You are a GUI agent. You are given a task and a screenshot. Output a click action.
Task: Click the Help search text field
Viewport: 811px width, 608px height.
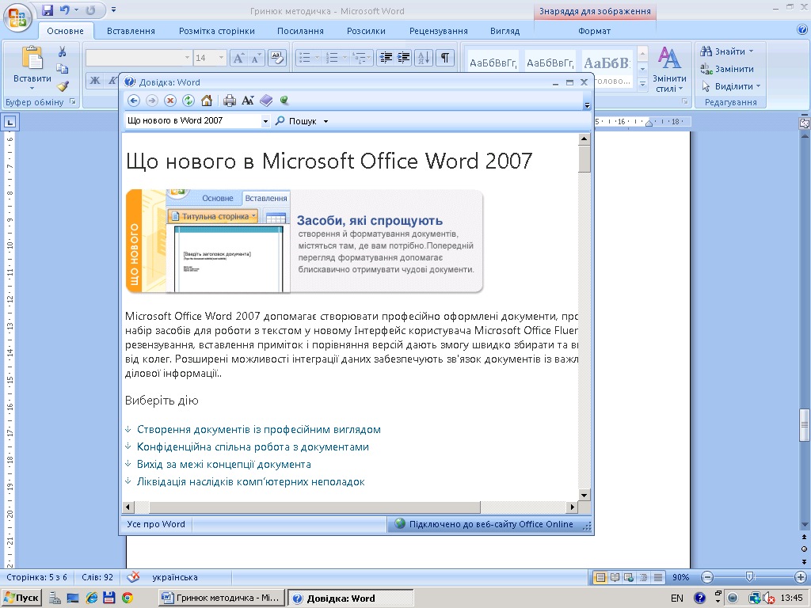click(x=193, y=121)
